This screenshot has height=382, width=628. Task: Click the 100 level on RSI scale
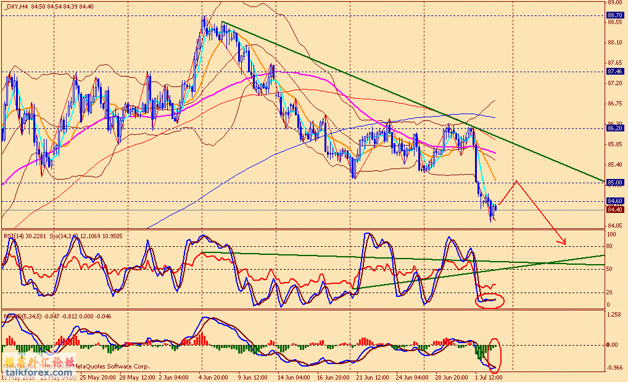pos(611,234)
